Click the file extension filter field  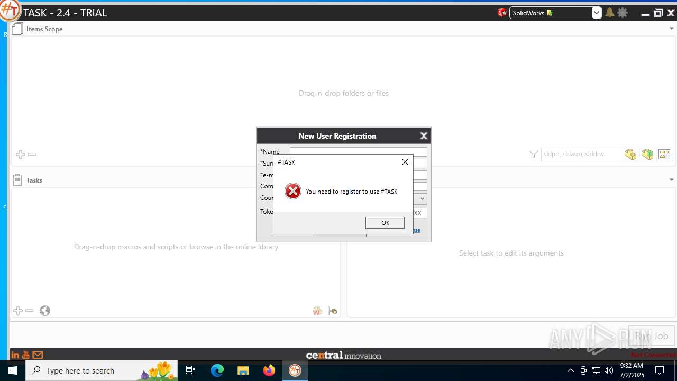[x=580, y=155]
